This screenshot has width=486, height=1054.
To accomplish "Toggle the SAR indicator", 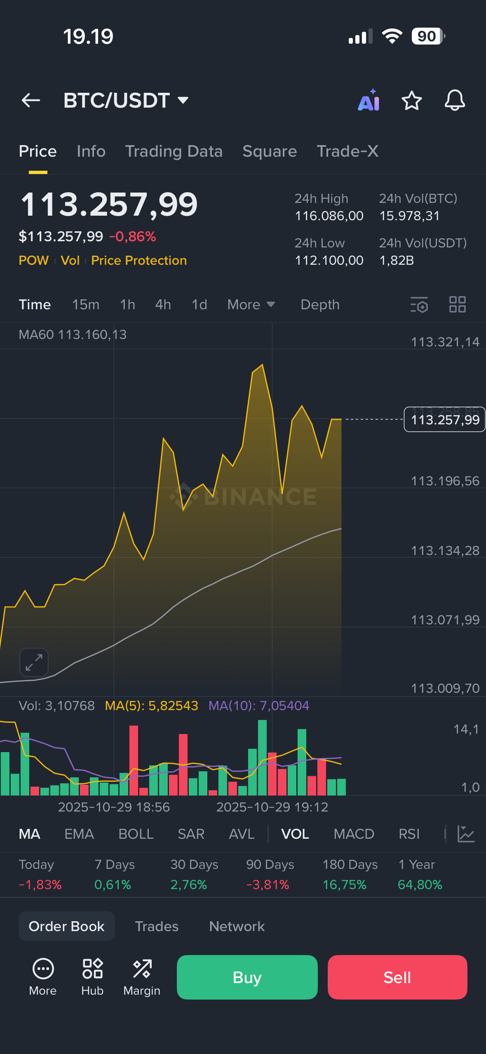I will click(191, 834).
